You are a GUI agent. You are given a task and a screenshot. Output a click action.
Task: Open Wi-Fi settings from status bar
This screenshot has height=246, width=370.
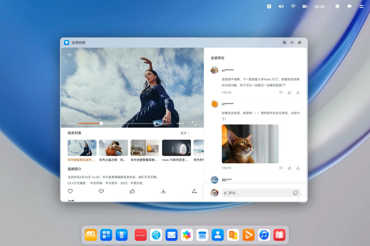click(x=293, y=7)
